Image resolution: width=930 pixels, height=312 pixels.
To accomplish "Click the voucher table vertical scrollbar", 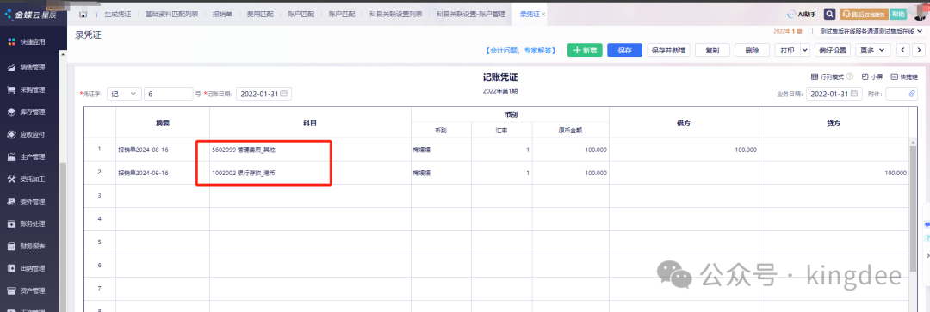I will pos(914,207).
